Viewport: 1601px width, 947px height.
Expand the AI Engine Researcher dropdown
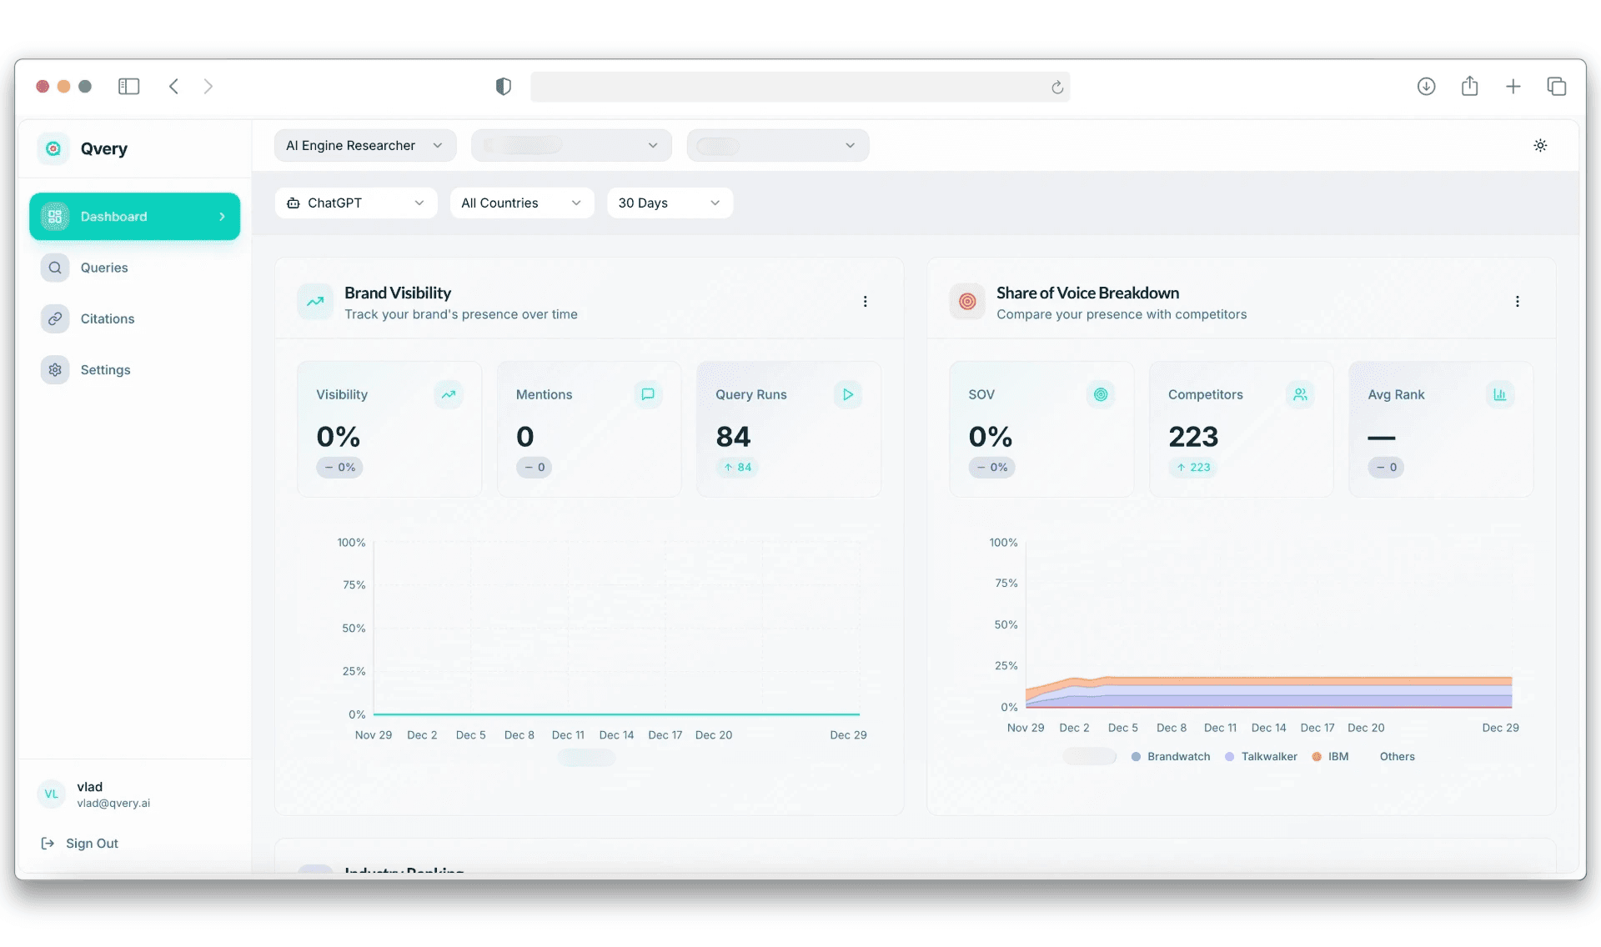pyautogui.click(x=364, y=145)
